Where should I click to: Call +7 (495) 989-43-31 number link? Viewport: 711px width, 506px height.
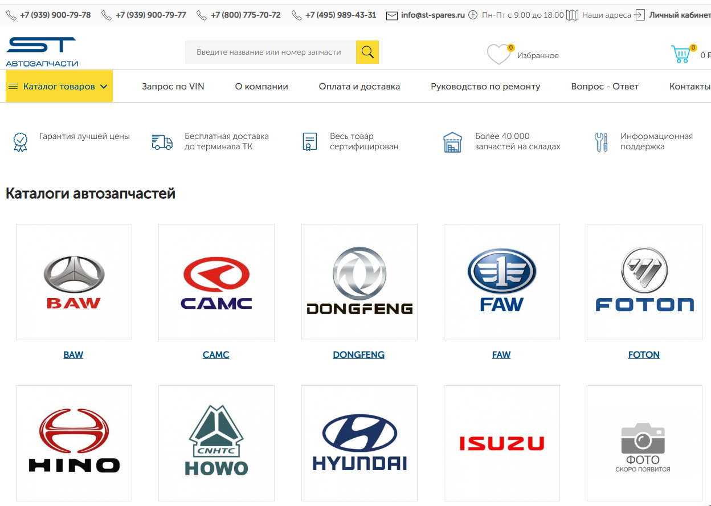[341, 15]
